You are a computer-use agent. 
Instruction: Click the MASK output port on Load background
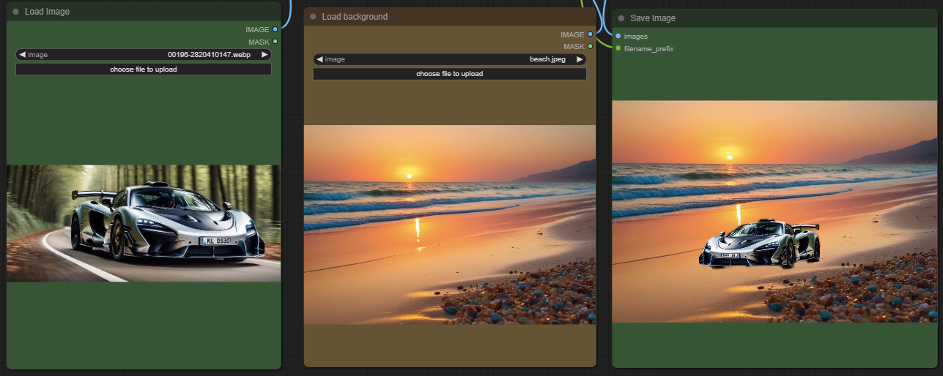tap(590, 46)
